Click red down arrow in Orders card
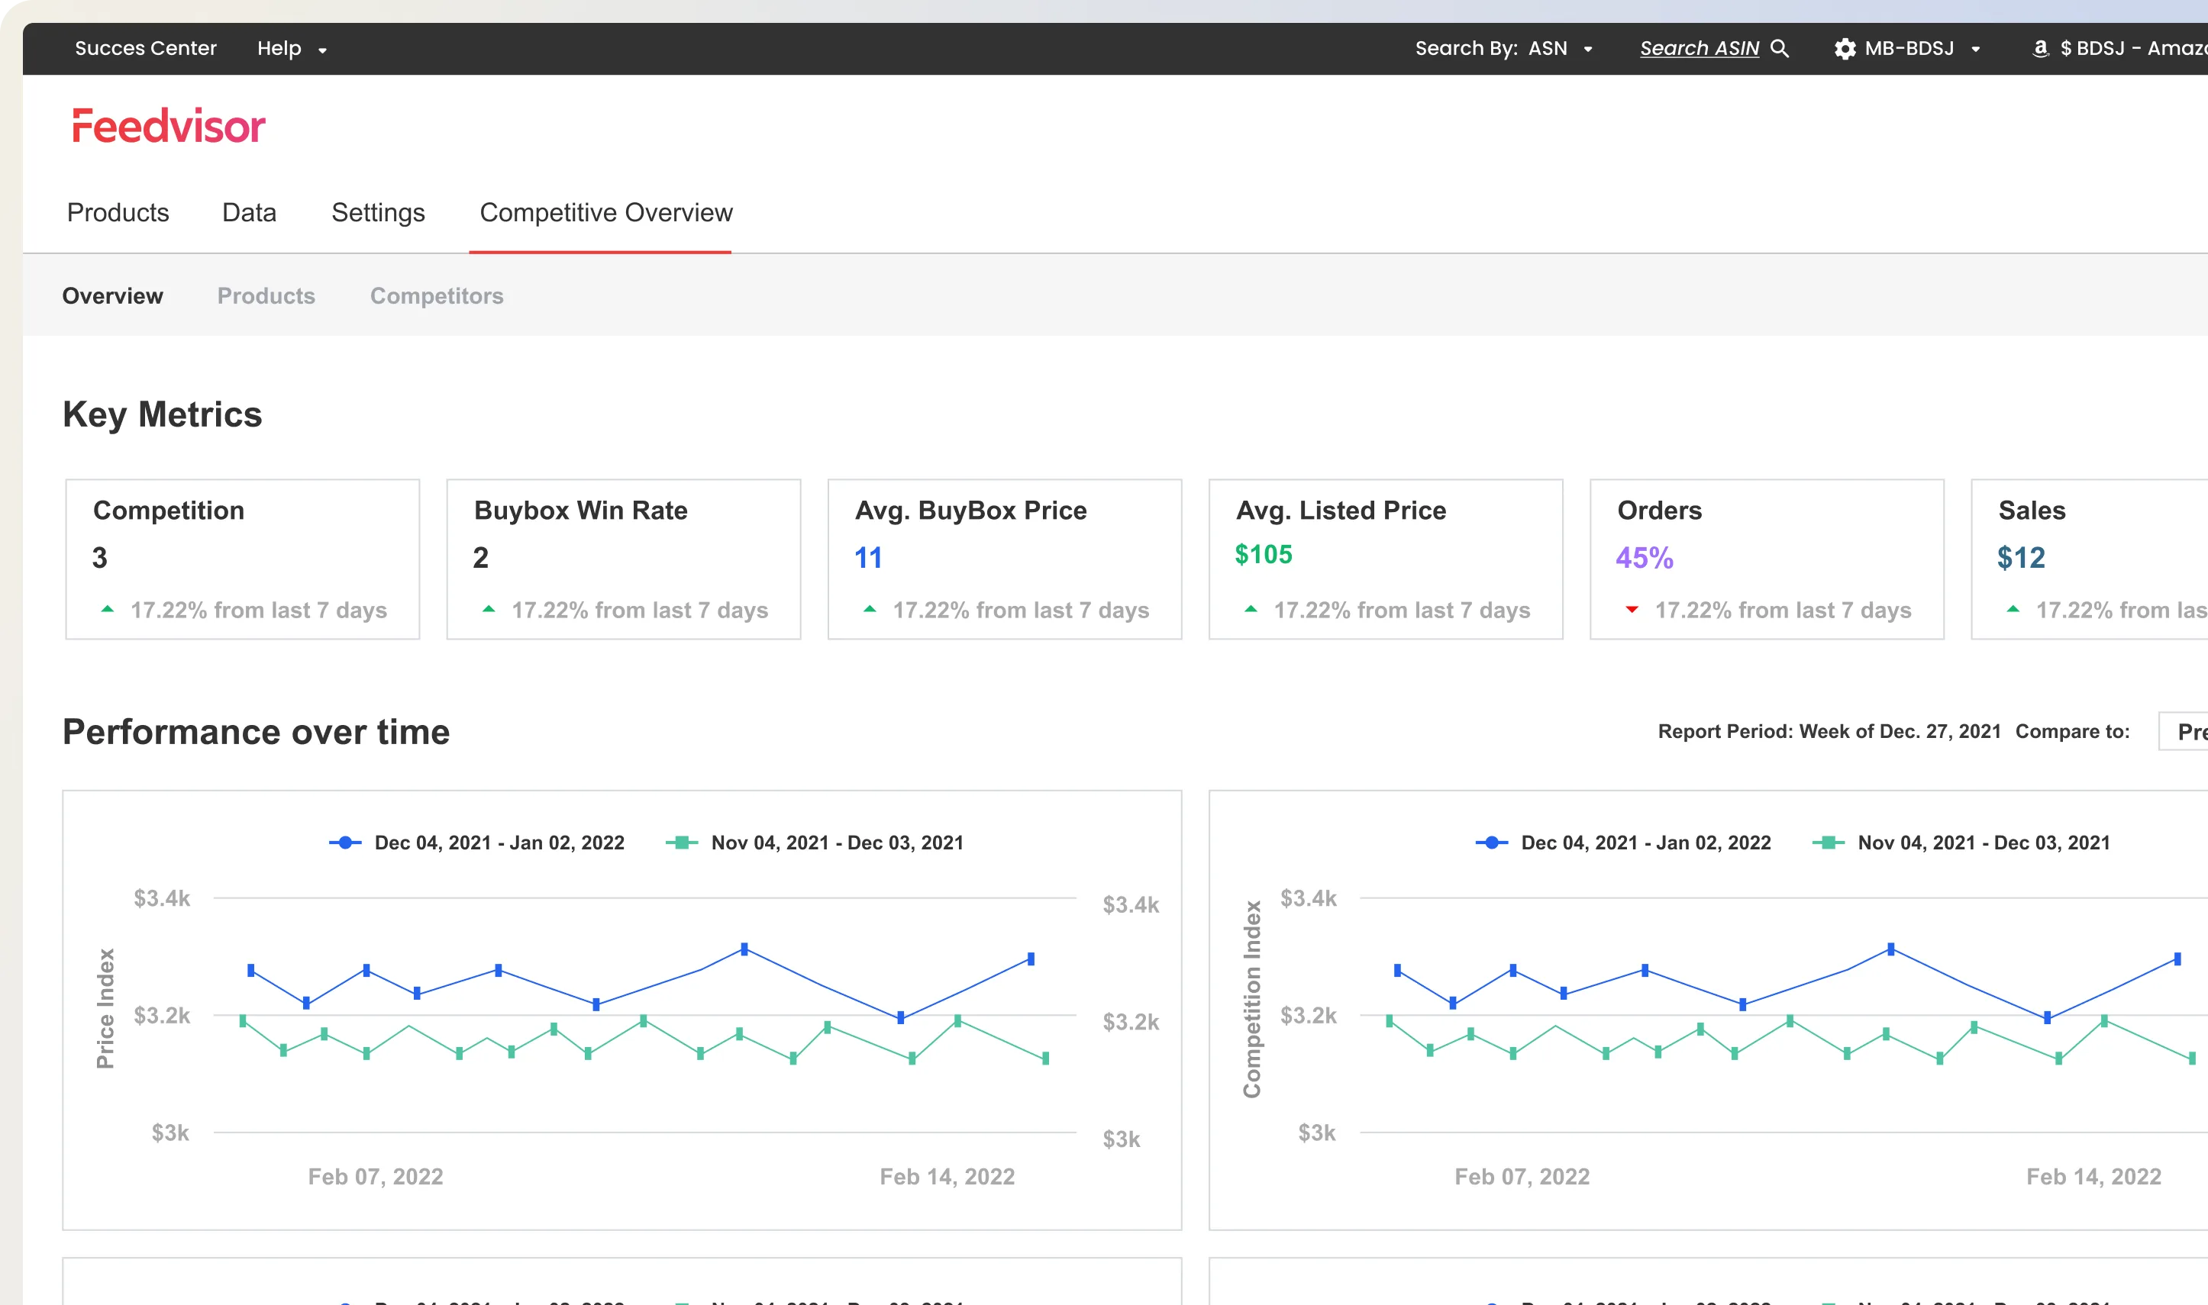The width and height of the screenshot is (2208, 1305). 1632,610
